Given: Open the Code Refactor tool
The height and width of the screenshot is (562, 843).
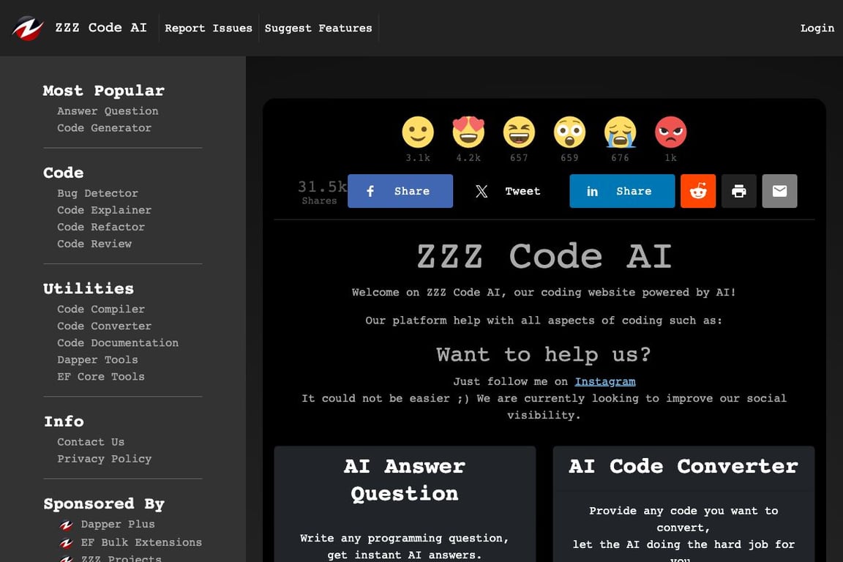Looking at the screenshot, I should point(101,227).
